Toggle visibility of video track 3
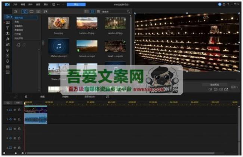The width and height of the screenshot is (243, 157). tap(15, 148)
